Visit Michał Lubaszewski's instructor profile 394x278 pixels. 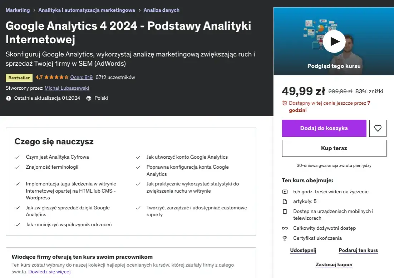coord(67,88)
